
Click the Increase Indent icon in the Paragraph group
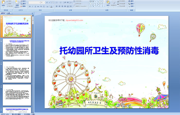tap(68, 3)
